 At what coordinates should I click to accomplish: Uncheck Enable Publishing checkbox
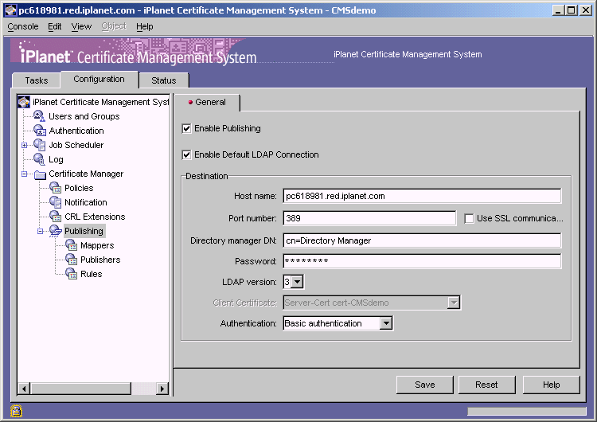point(186,128)
